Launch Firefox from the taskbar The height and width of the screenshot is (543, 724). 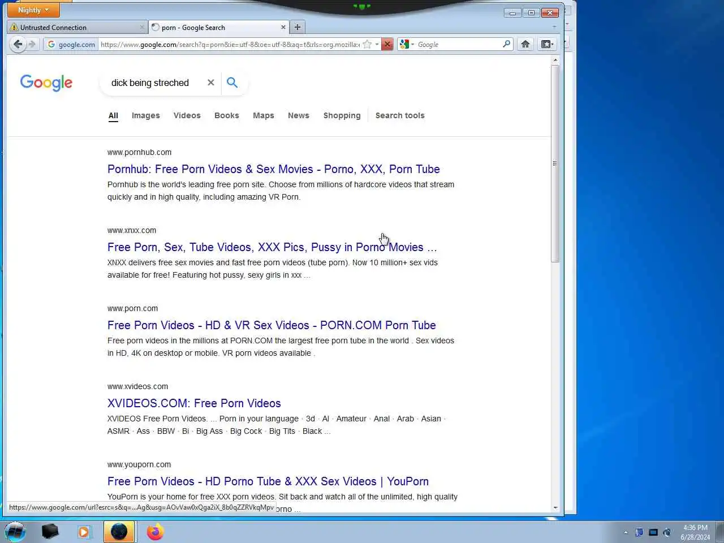(154, 532)
